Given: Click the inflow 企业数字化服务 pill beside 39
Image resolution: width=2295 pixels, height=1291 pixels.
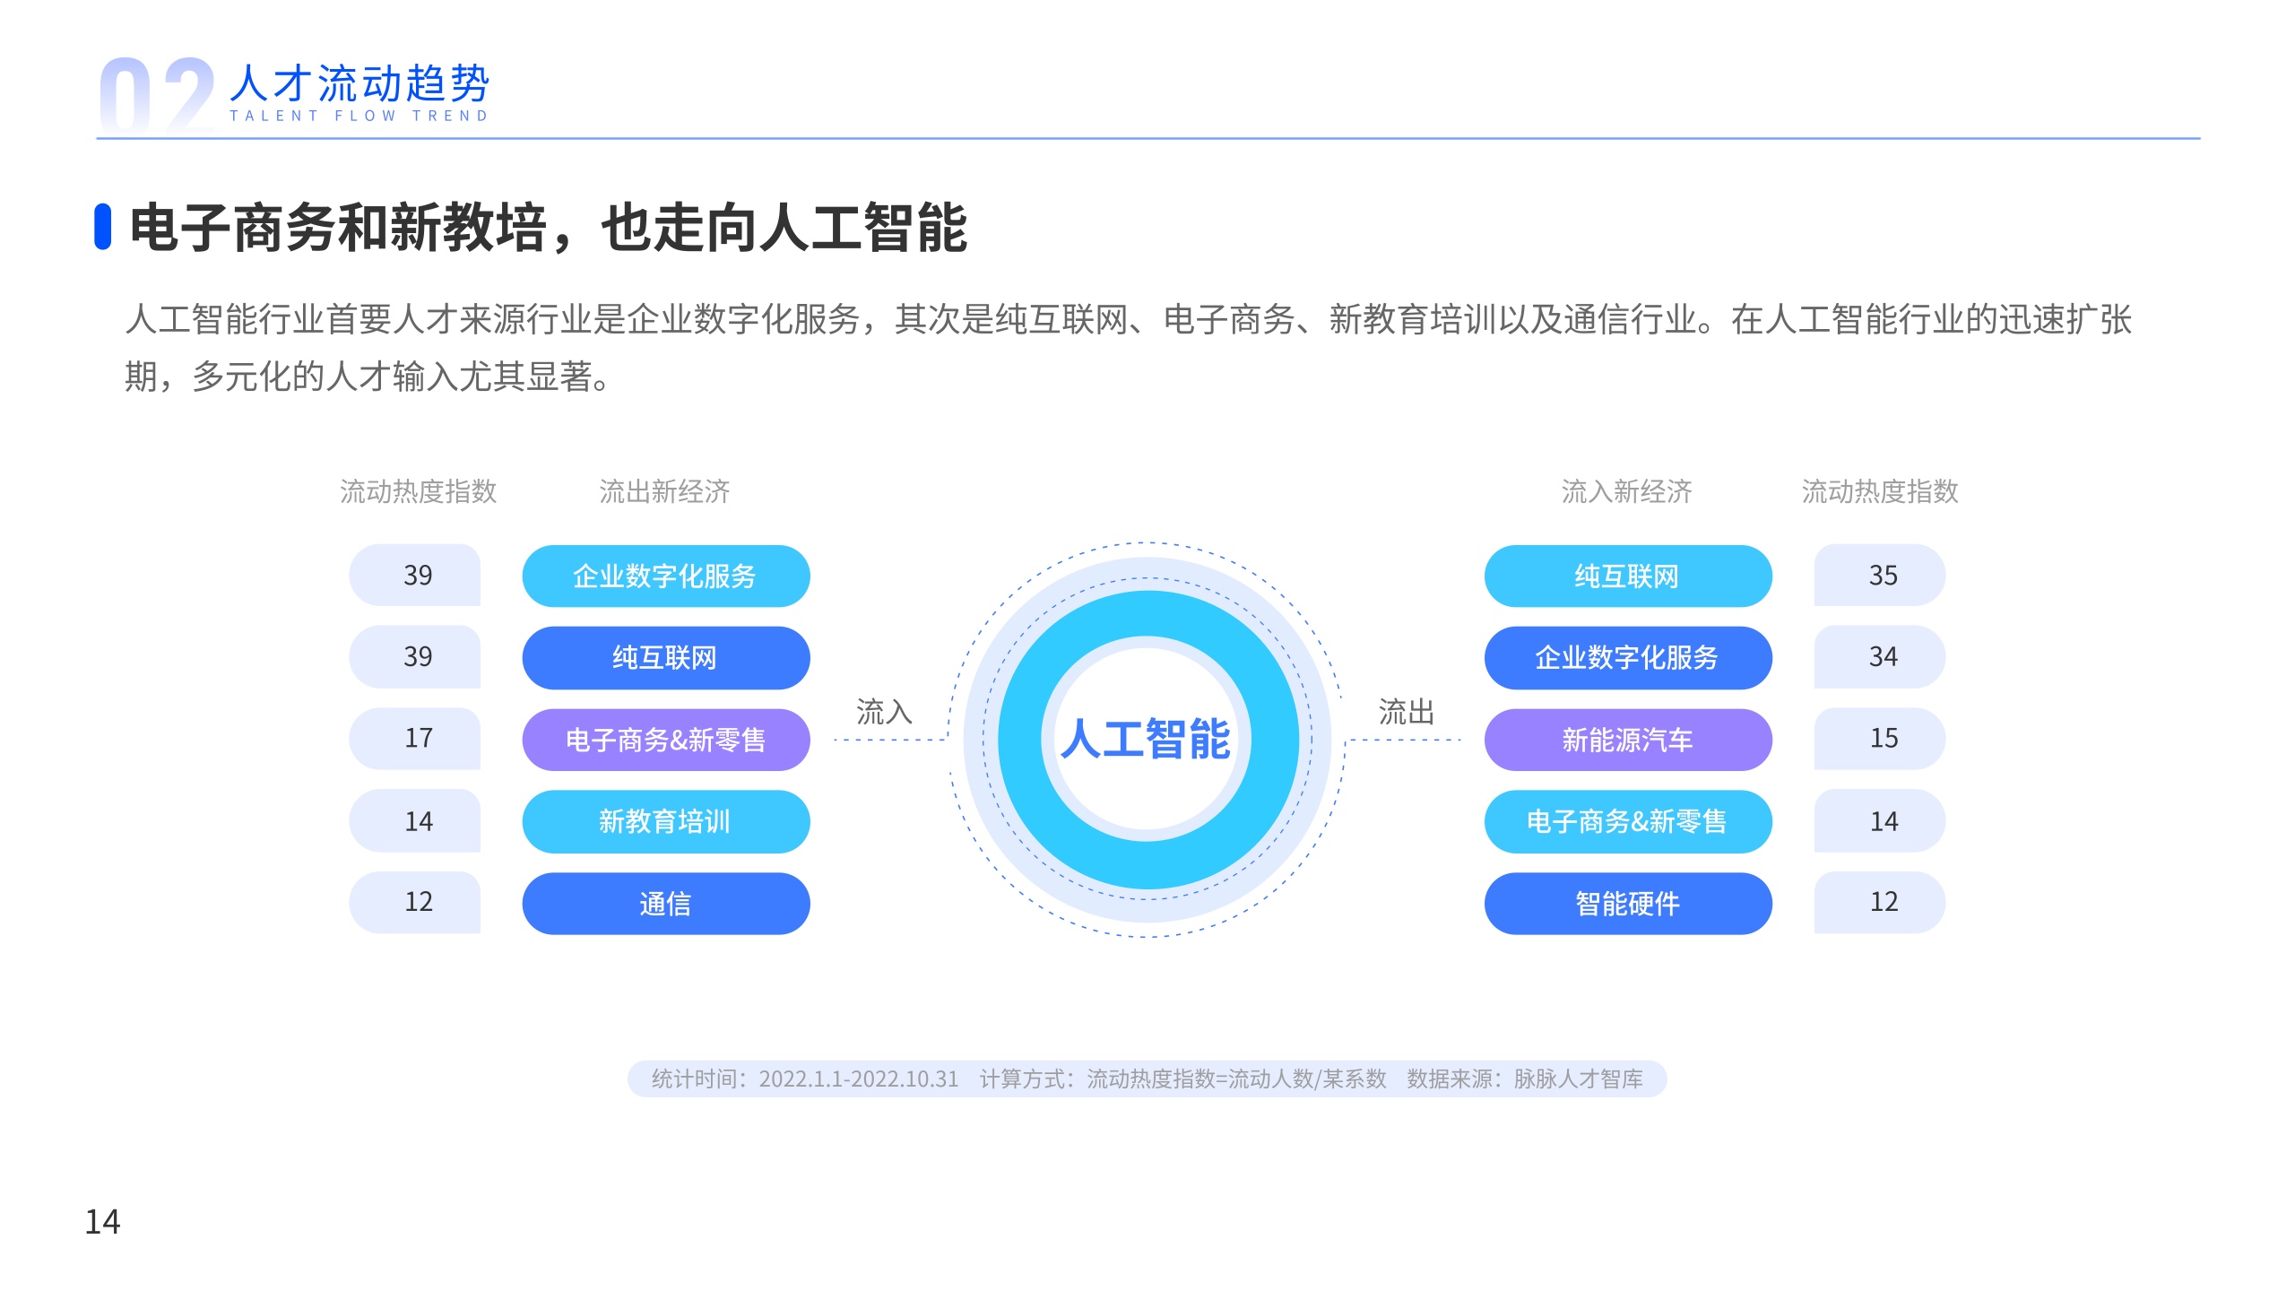Looking at the screenshot, I should coord(666,576).
